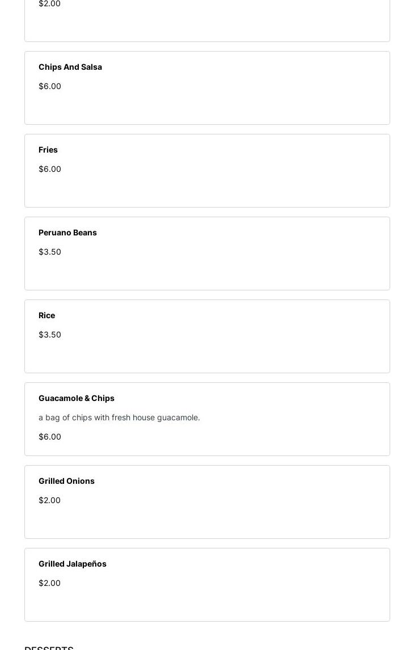
Task: Click the Peruano Beans $3.50 price
Action: tap(50, 252)
